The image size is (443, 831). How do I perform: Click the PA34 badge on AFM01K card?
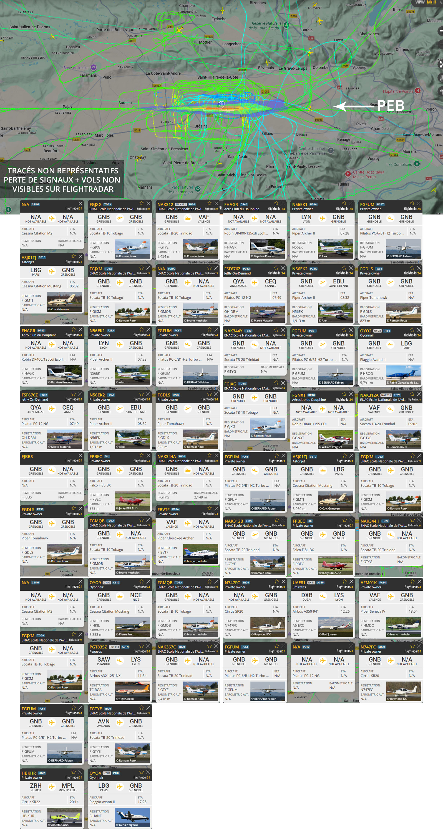point(382,583)
